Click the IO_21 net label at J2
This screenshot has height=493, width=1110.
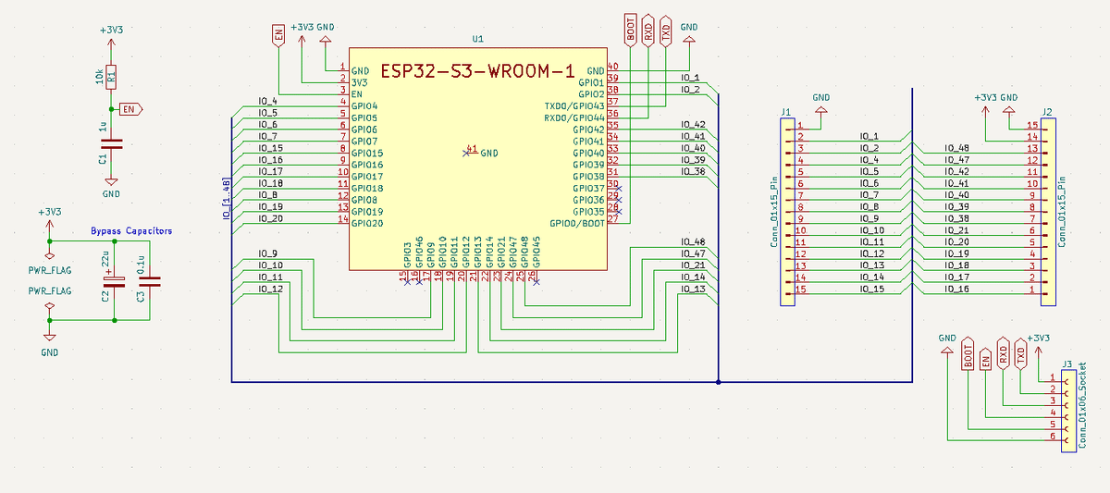(956, 229)
